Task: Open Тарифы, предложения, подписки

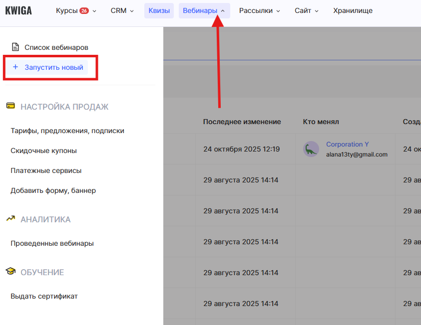Action: (67, 131)
